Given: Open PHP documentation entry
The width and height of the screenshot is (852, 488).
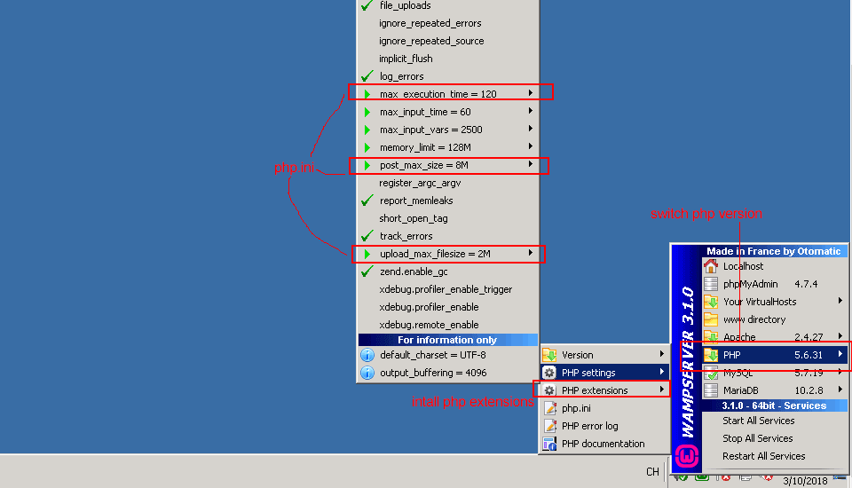Looking at the screenshot, I should (604, 444).
